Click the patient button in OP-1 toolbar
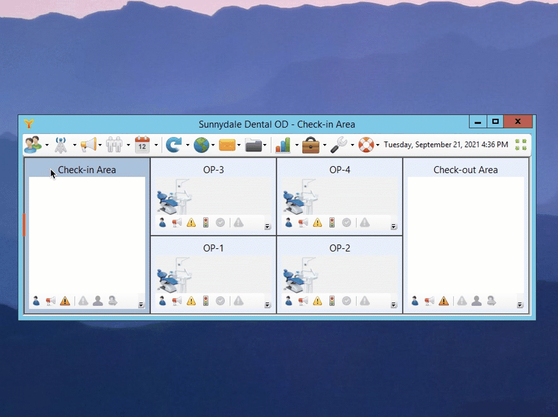This screenshot has width=558, height=417. (x=163, y=301)
